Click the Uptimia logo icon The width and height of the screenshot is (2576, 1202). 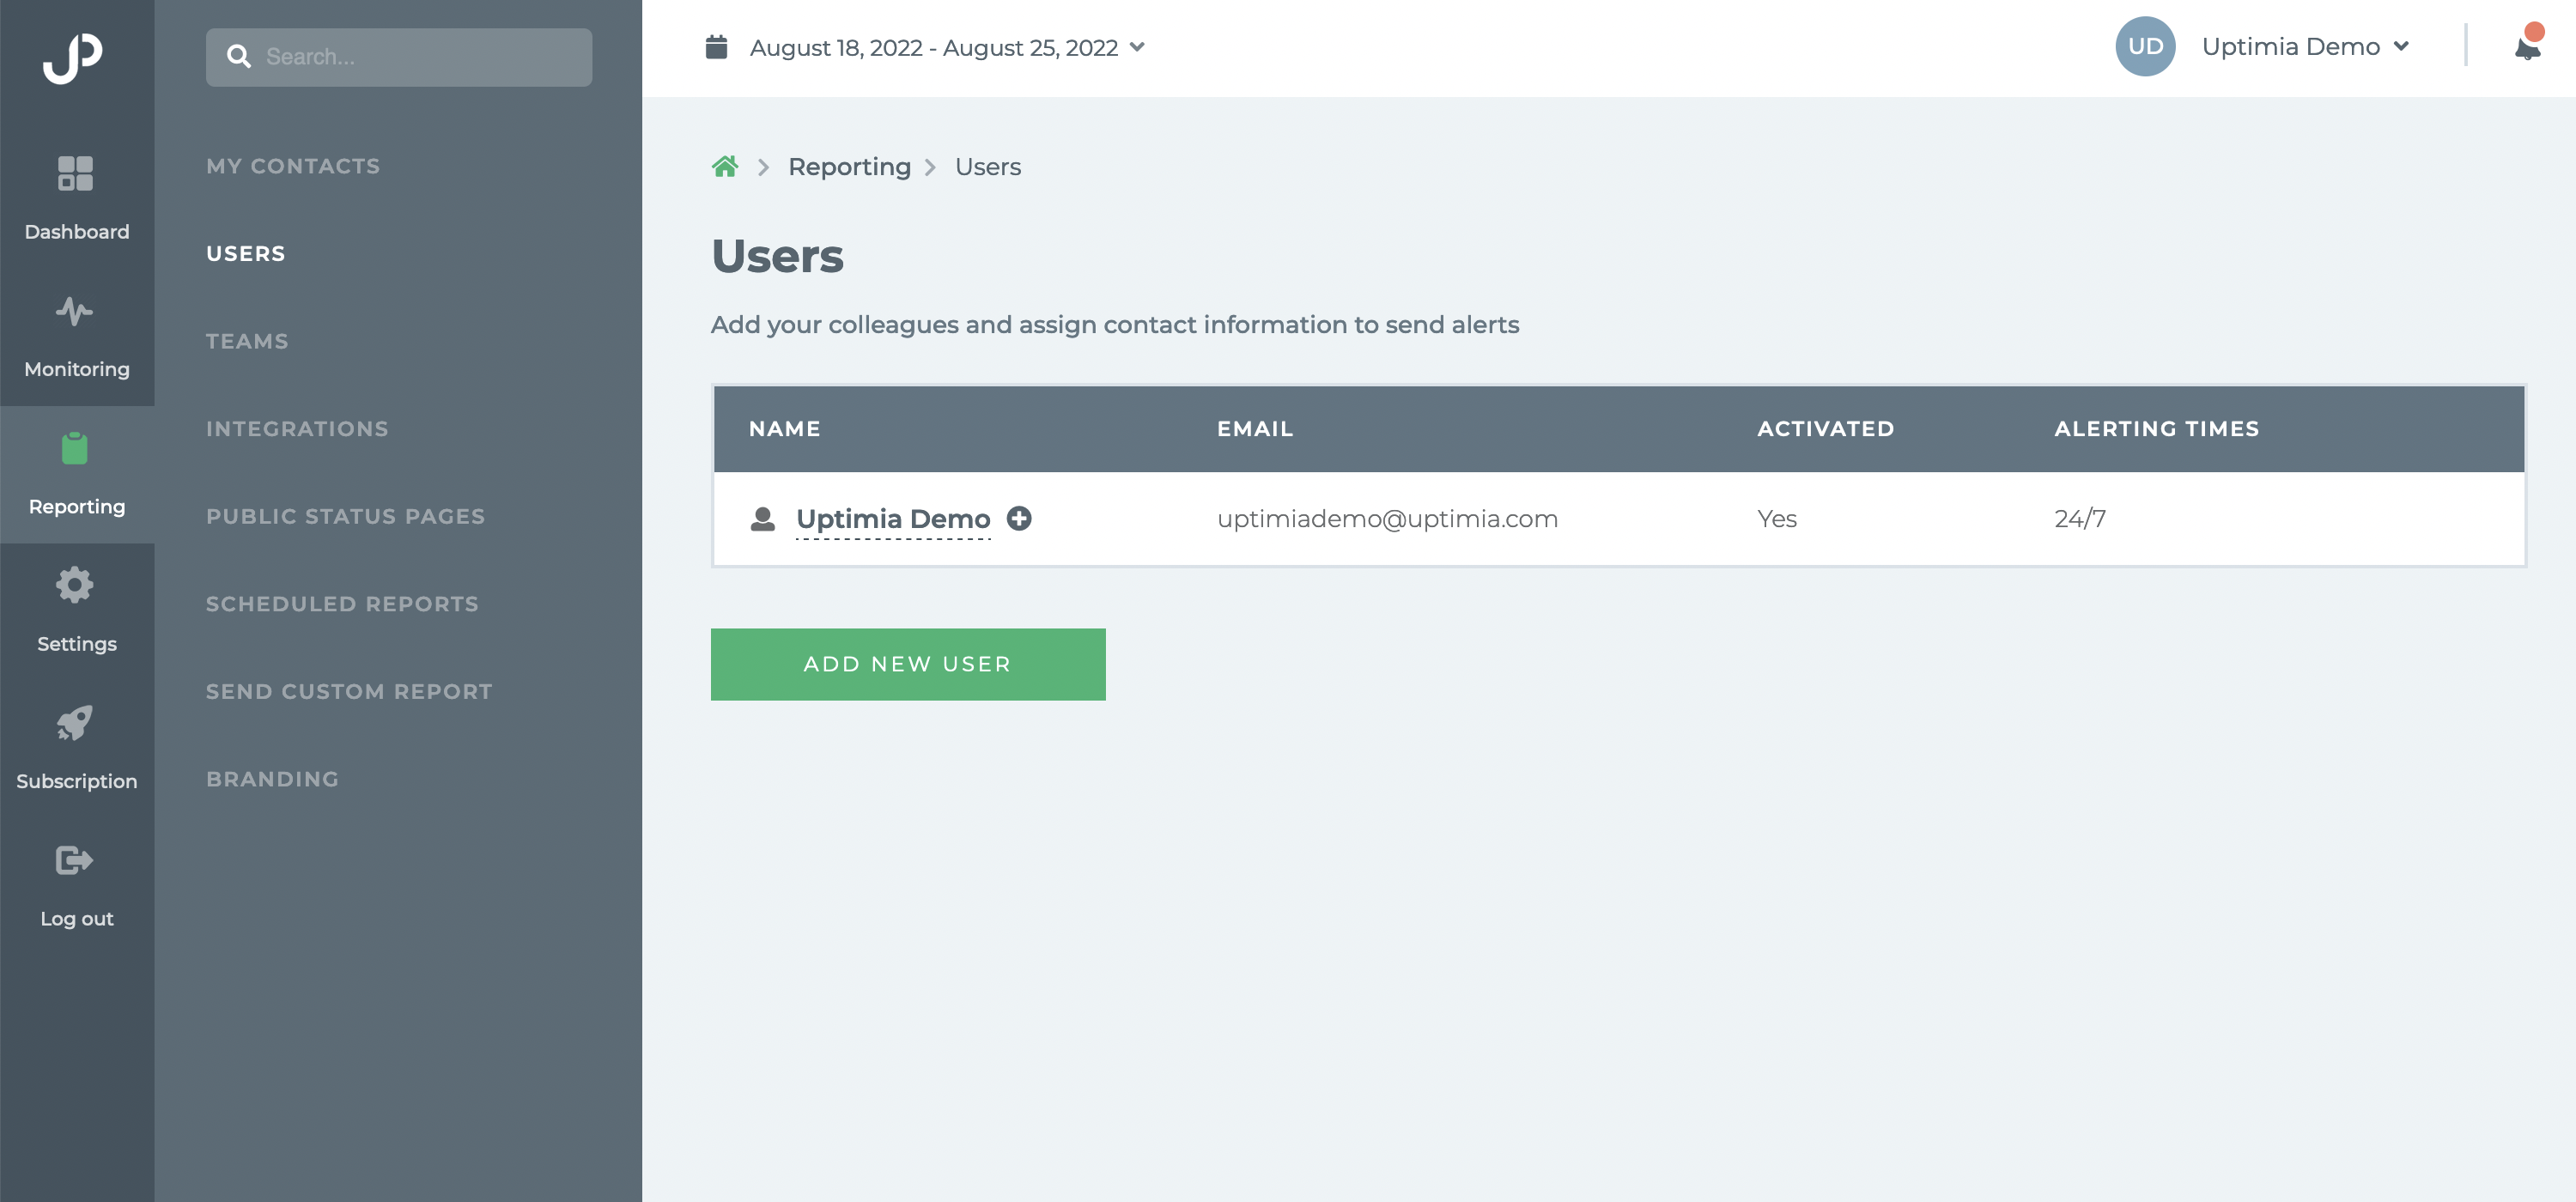73,58
